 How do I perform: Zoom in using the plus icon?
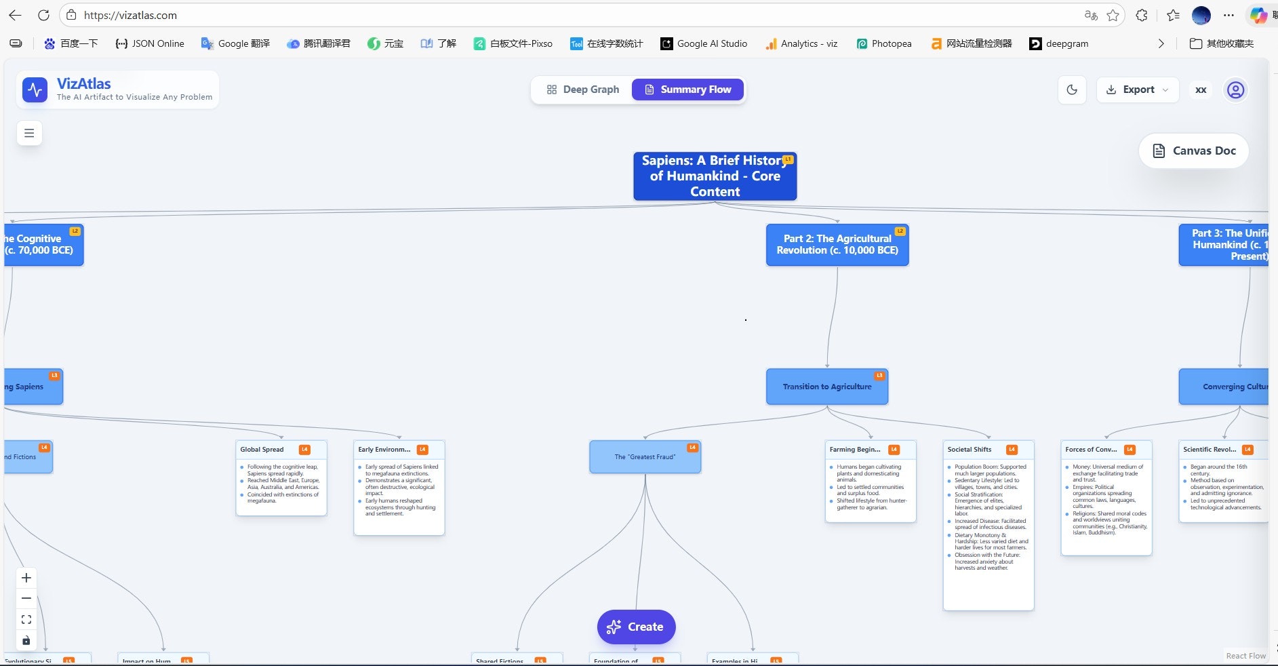26,577
